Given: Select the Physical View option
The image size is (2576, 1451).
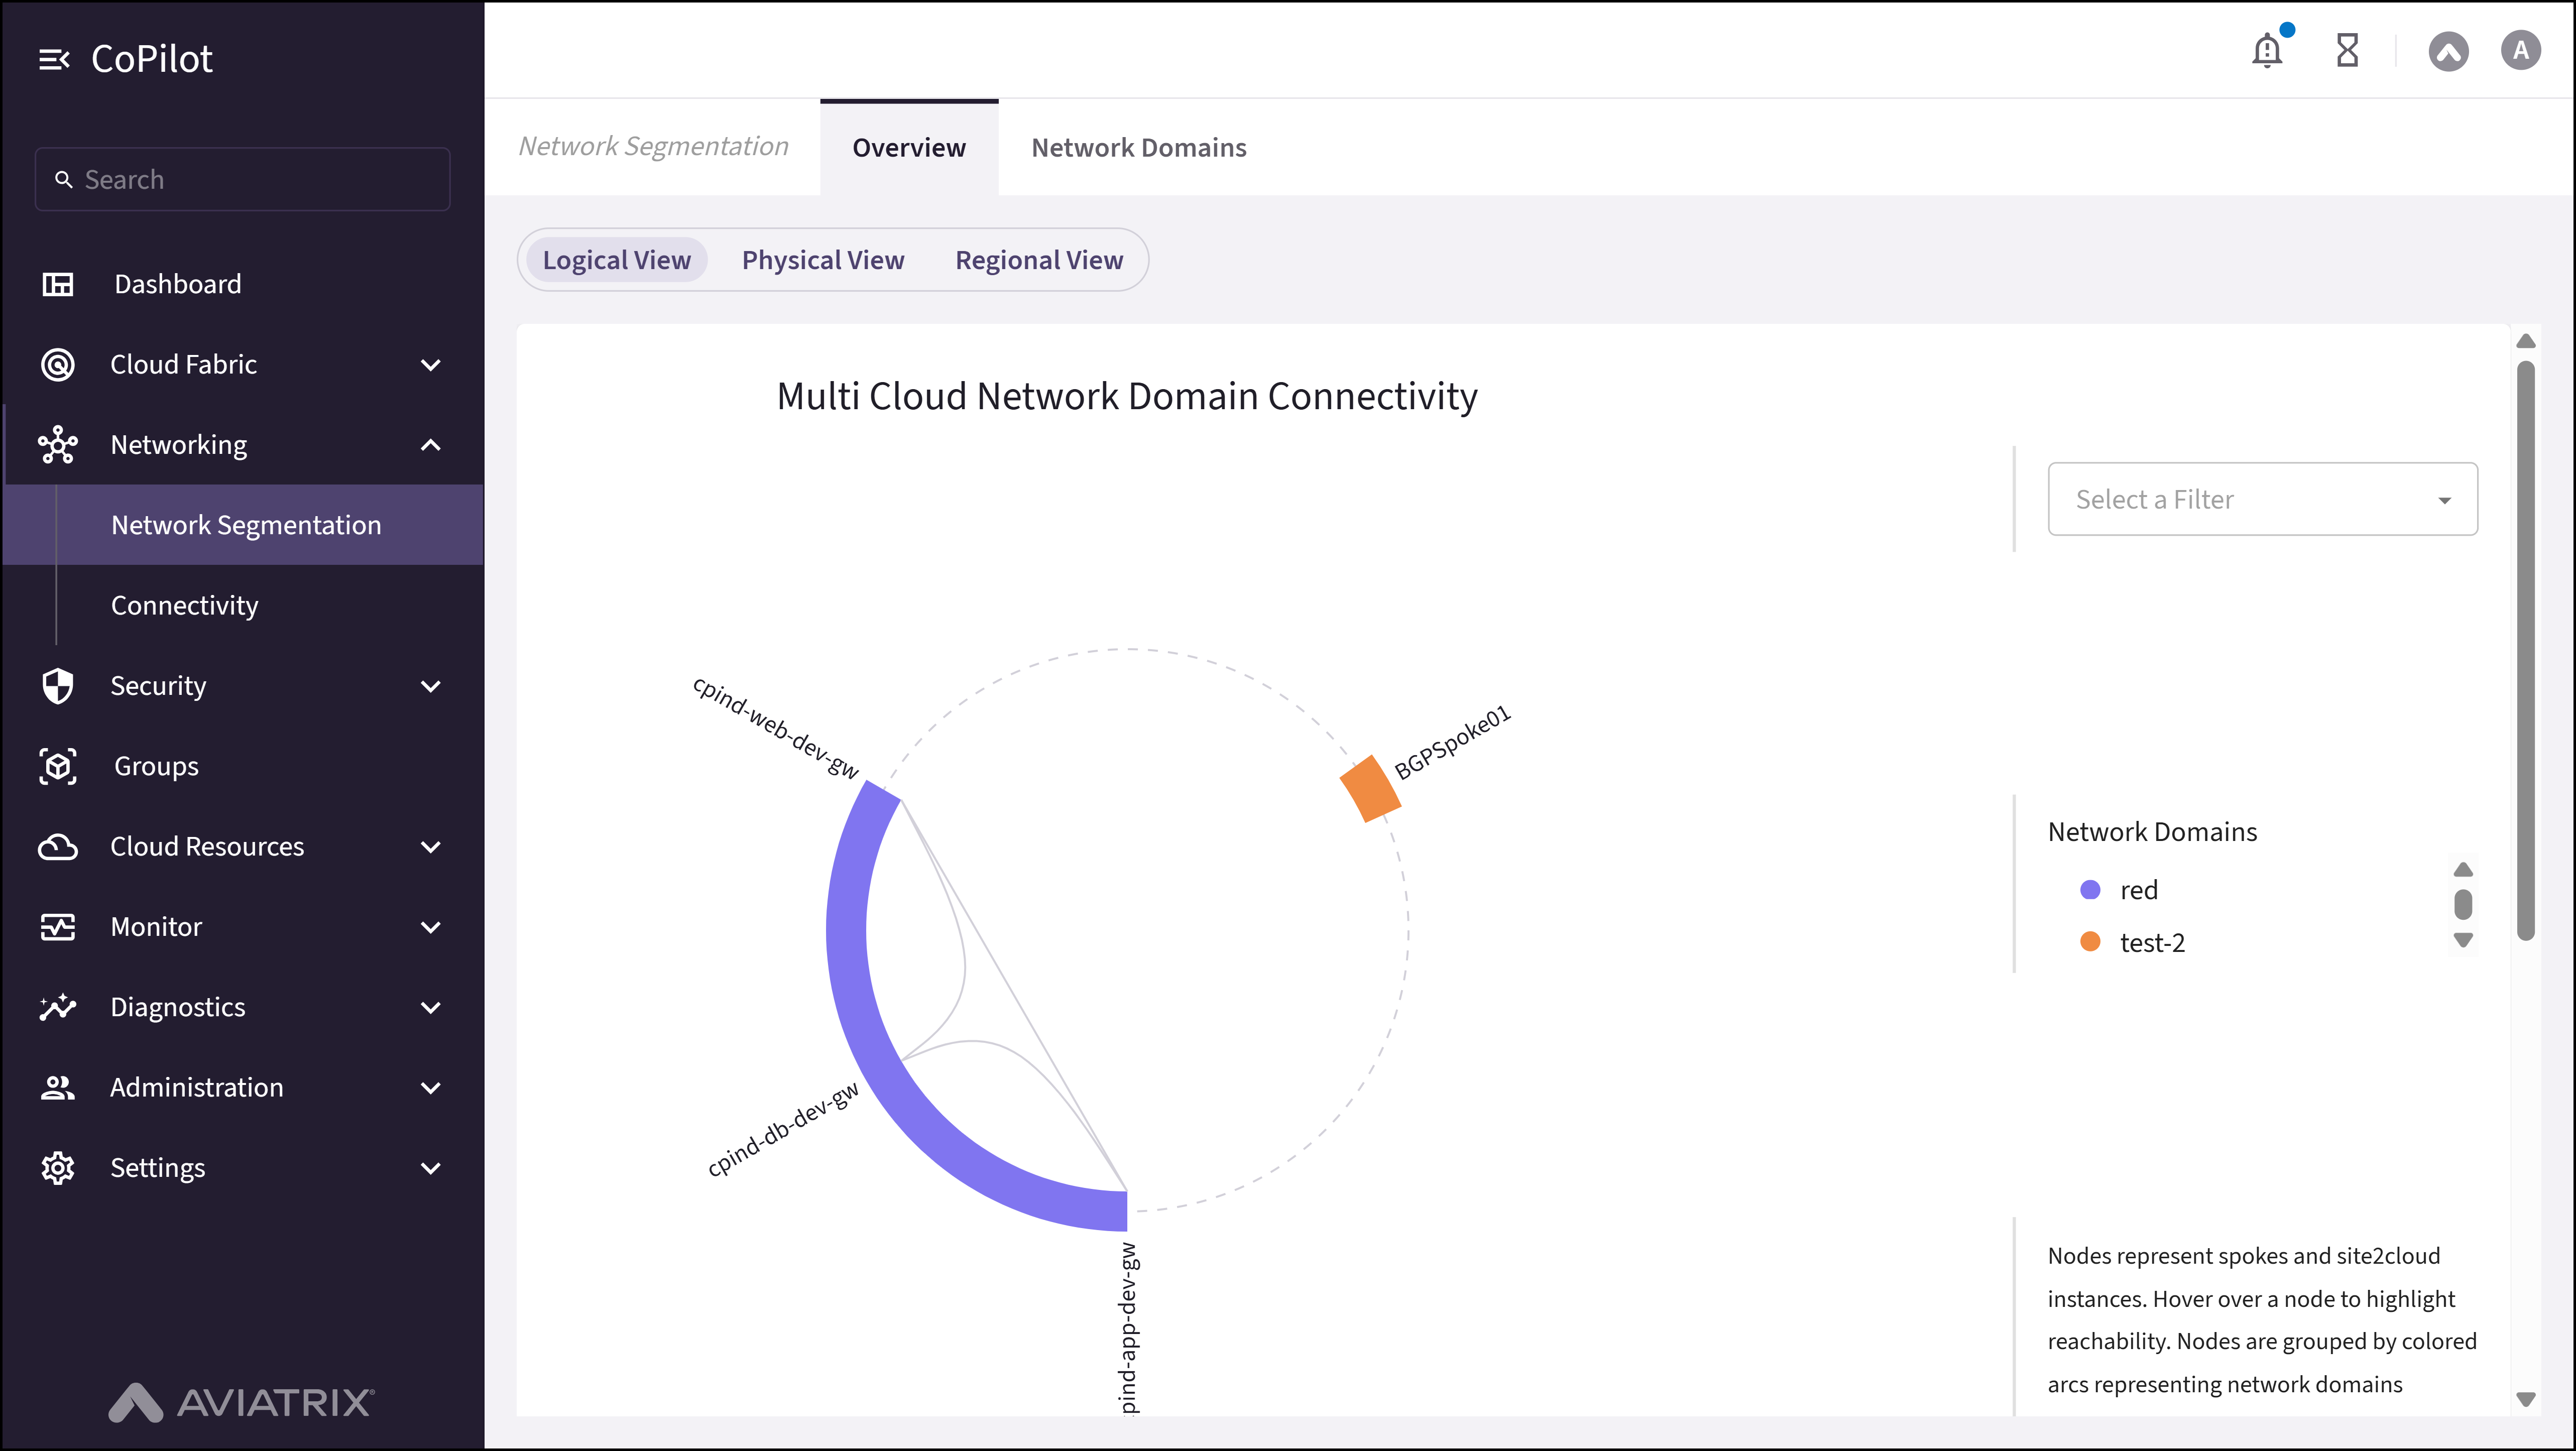Looking at the screenshot, I should pyautogui.click(x=822, y=259).
